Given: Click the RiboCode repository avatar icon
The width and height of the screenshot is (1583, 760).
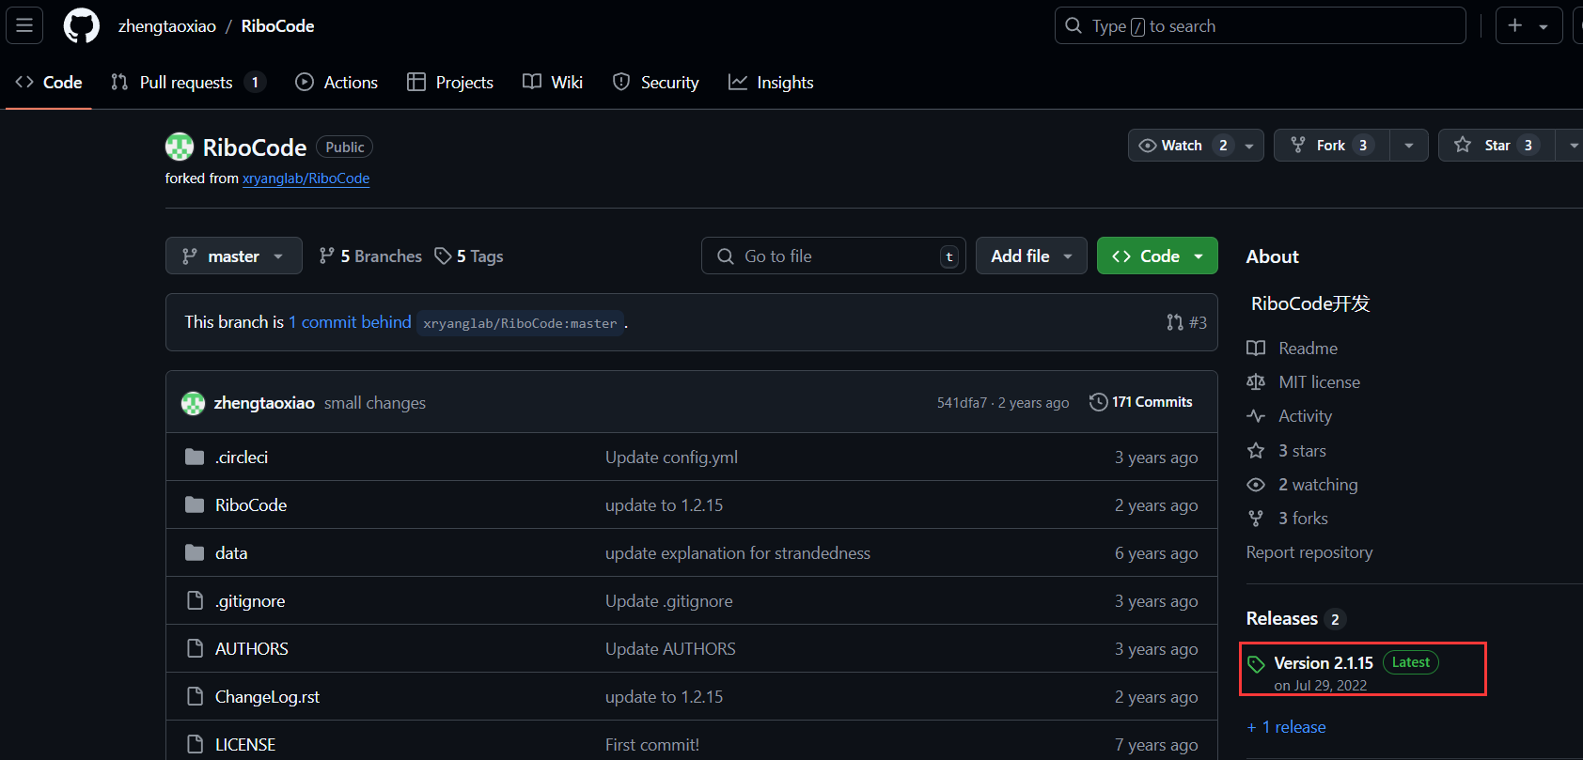Looking at the screenshot, I should (180, 147).
